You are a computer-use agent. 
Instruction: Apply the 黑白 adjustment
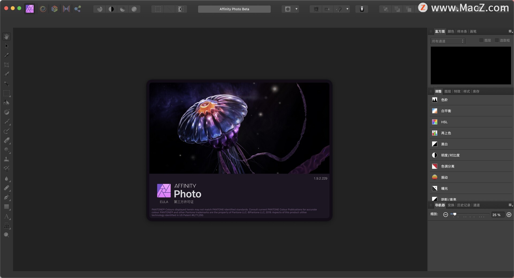click(444, 144)
